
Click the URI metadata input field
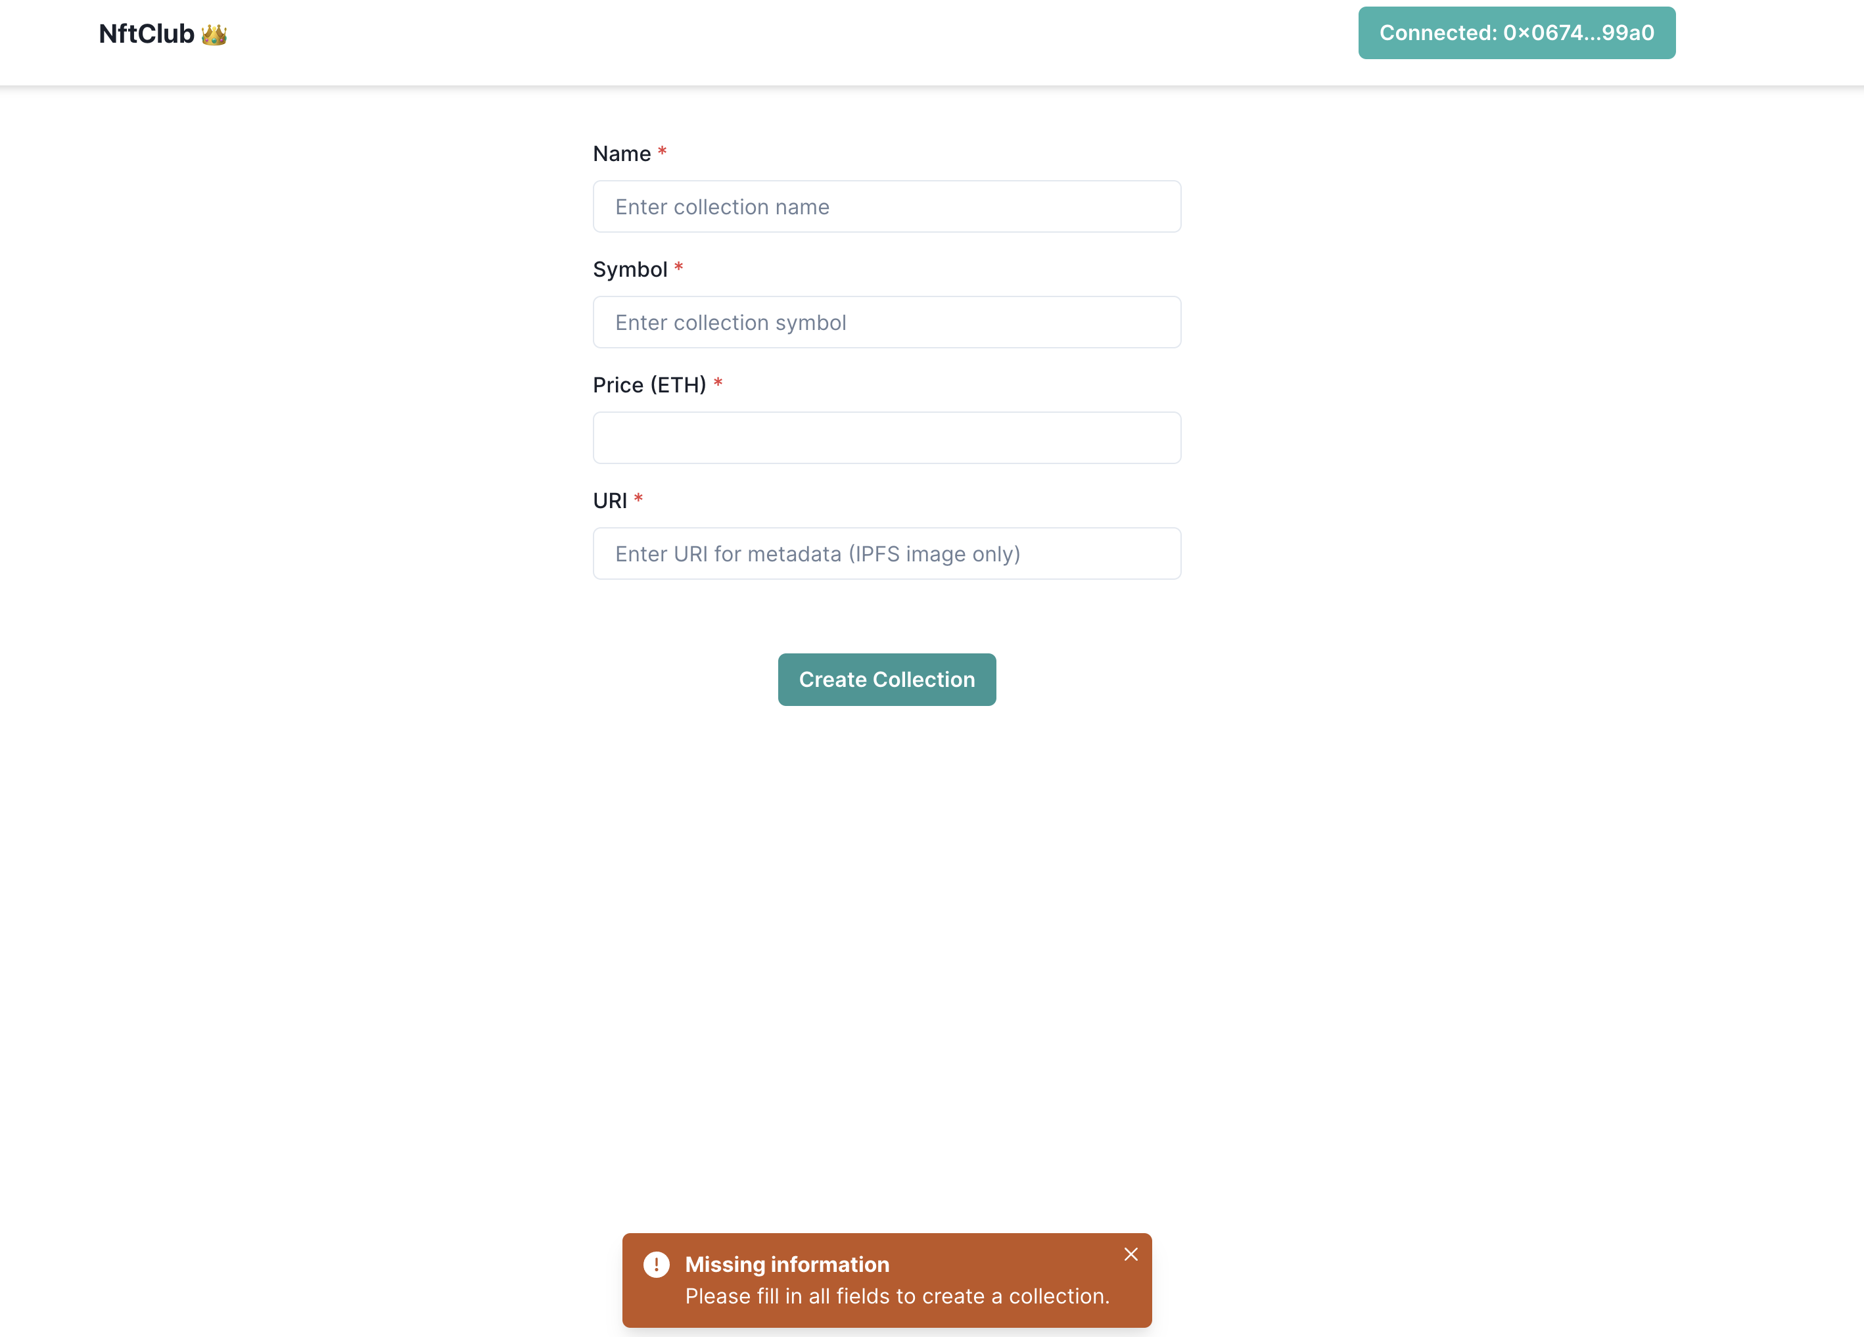tap(887, 554)
